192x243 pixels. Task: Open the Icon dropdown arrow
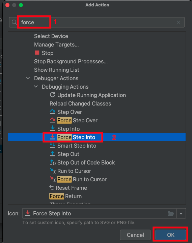click(181, 214)
